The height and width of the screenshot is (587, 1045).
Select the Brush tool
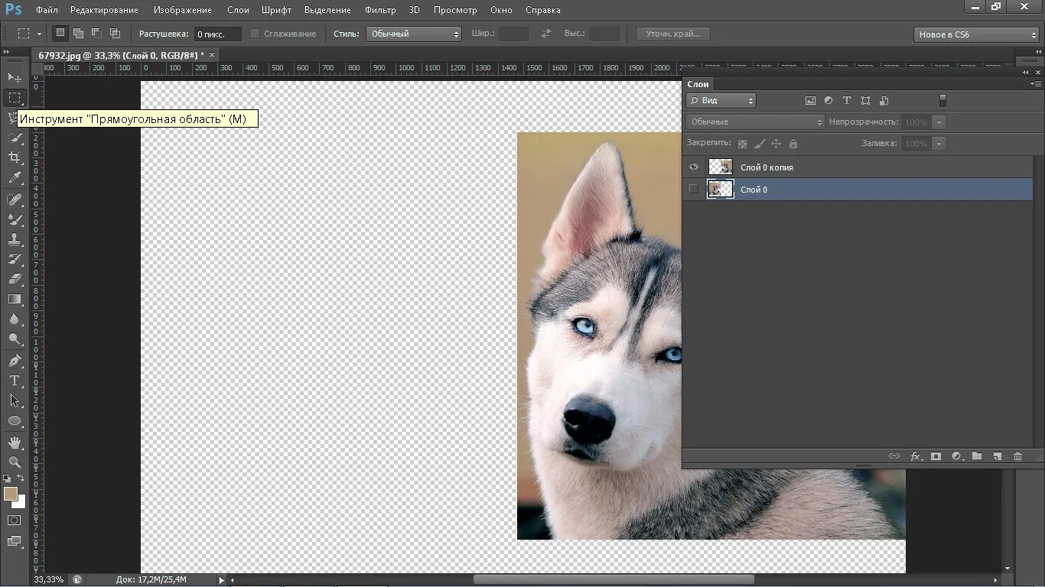pos(15,219)
